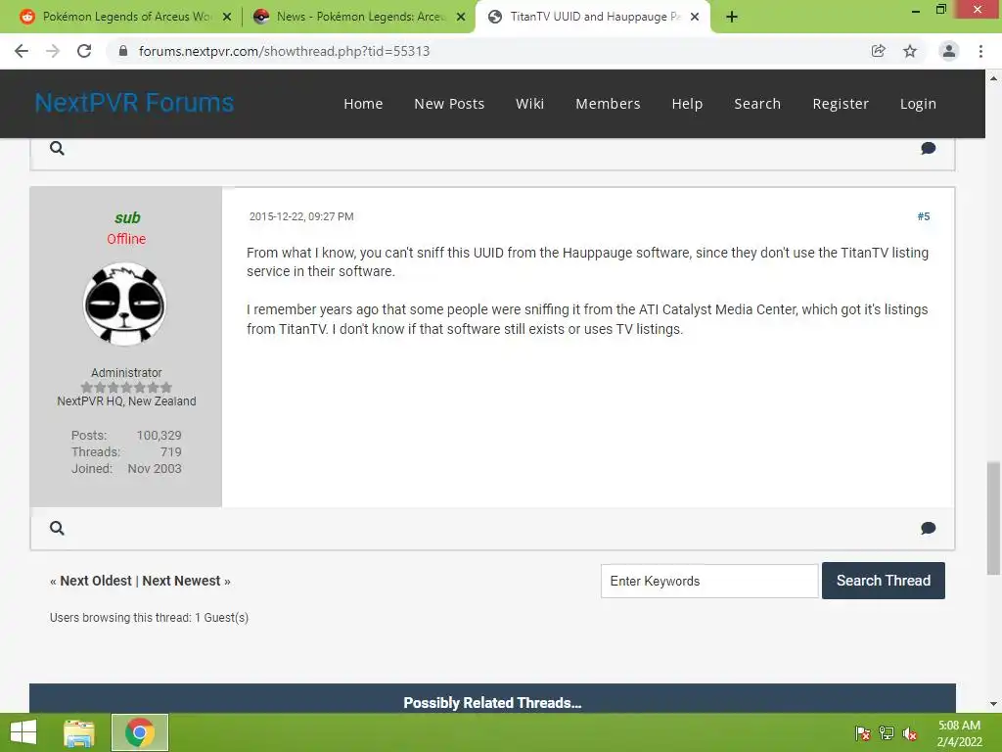1002x752 pixels.
Task: Click the red Offline status under sub
Action: (126, 239)
